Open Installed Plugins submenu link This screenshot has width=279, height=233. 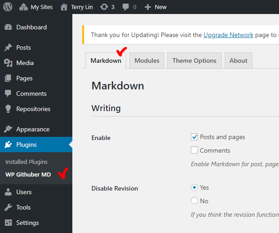coord(26,162)
